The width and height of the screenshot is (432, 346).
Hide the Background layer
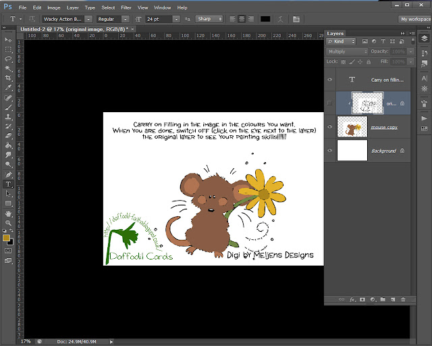pos(330,151)
